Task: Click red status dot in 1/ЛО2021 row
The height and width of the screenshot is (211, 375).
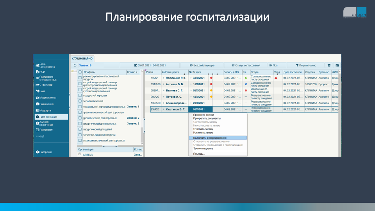Action: click(x=211, y=84)
